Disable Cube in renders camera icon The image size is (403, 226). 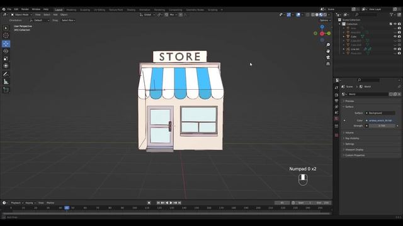(x=399, y=36)
